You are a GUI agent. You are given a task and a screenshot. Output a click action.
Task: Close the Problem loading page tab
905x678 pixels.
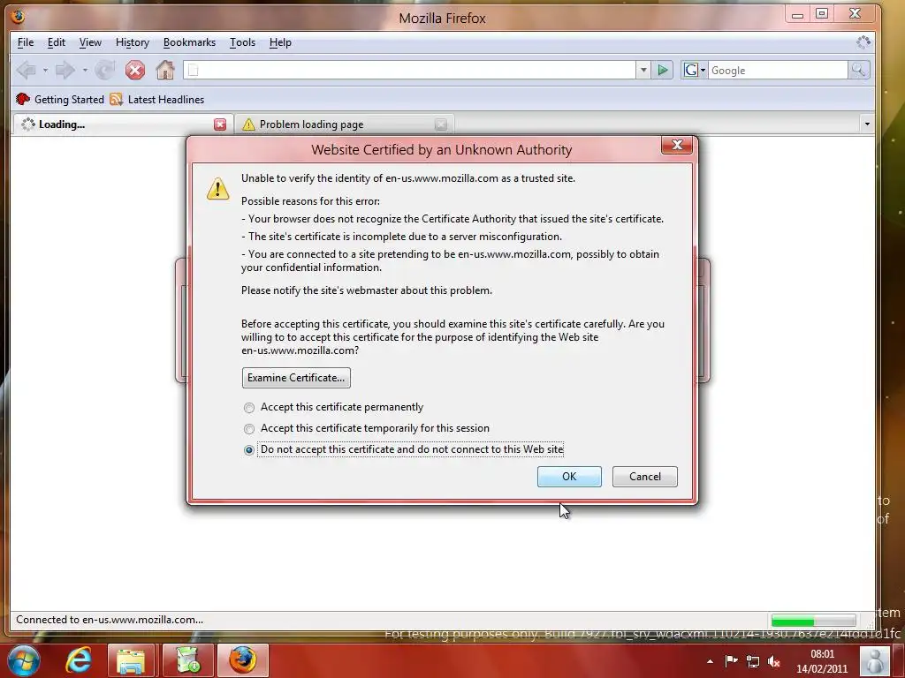[x=441, y=124]
